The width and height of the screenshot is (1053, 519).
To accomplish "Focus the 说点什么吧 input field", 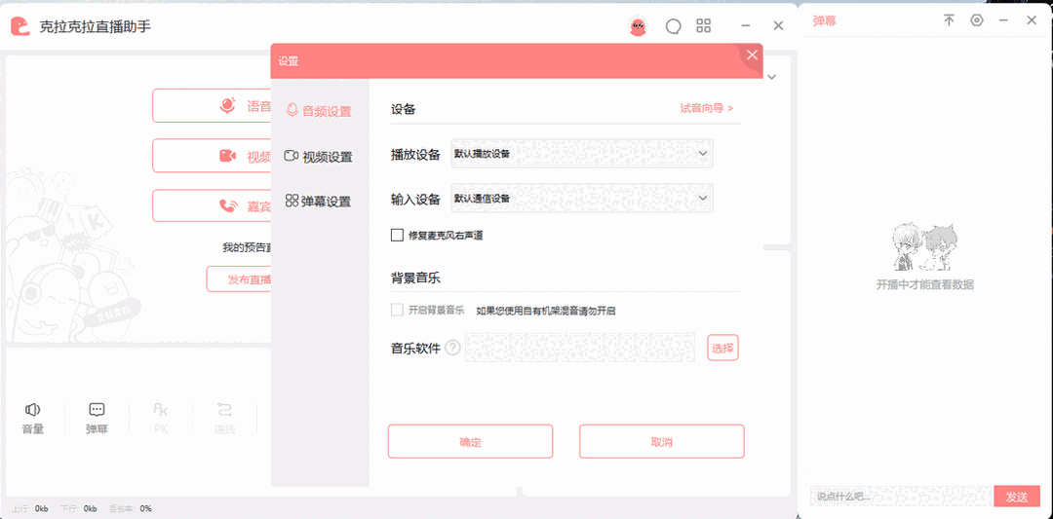I will click(900, 497).
